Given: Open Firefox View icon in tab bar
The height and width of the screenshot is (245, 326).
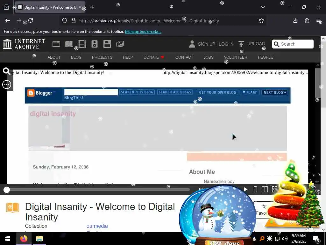Looking at the screenshot, I should pyautogui.click(x=6, y=7).
